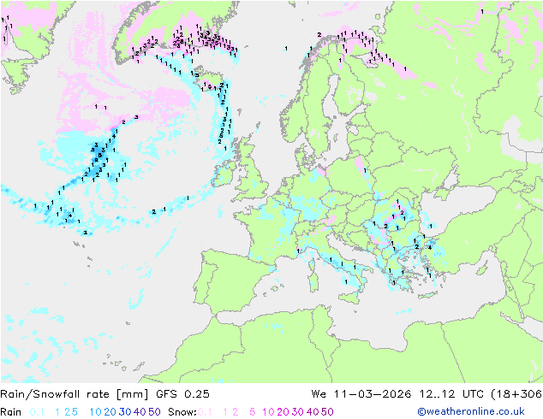Click the rain legend value 50
The image size is (543, 419).
[x=154, y=412]
